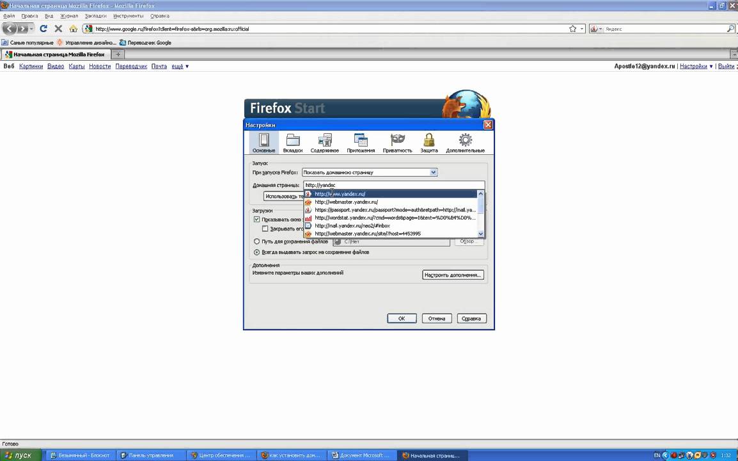Open the Новости link
Screen dimensions: 738x461
coord(100,67)
